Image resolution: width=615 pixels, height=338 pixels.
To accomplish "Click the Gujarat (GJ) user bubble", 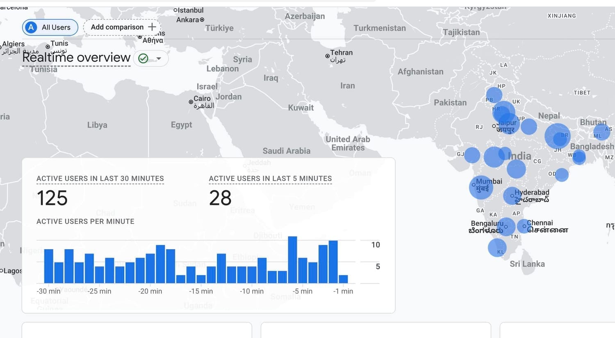I will [x=472, y=155].
